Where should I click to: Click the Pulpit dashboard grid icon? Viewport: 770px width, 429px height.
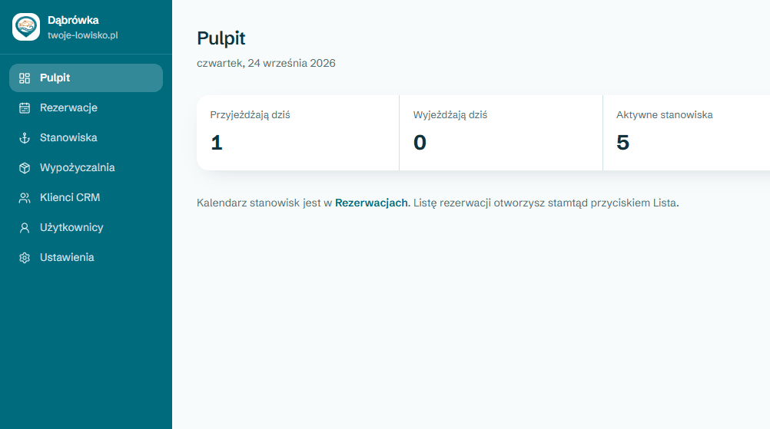25,78
